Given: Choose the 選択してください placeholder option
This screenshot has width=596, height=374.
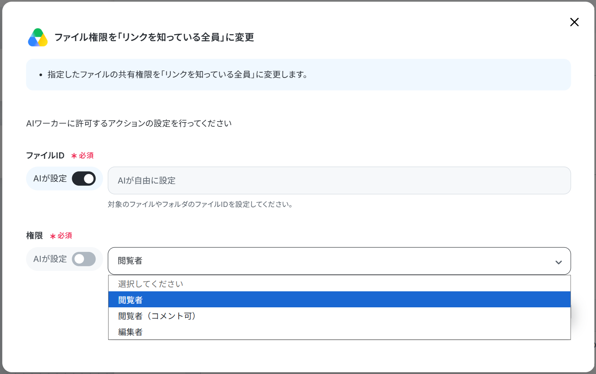Looking at the screenshot, I should (x=339, y=284).
